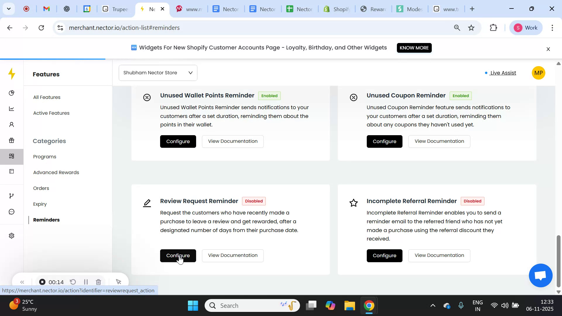Pause the screen recording
Image resolution: width=562 pixels, height=316 pixels.
tap(85, 282)
